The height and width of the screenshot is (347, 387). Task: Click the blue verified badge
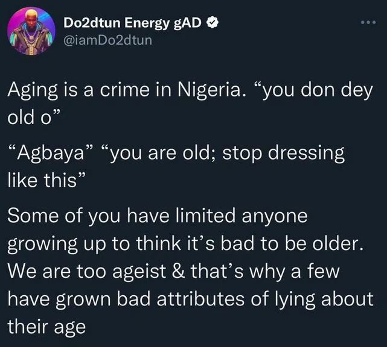coord(213,24)
